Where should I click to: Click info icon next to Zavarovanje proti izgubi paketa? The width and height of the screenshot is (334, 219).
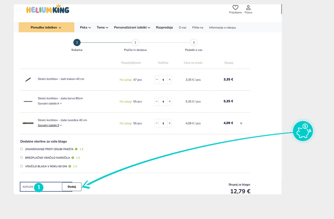tap(77, 149)
